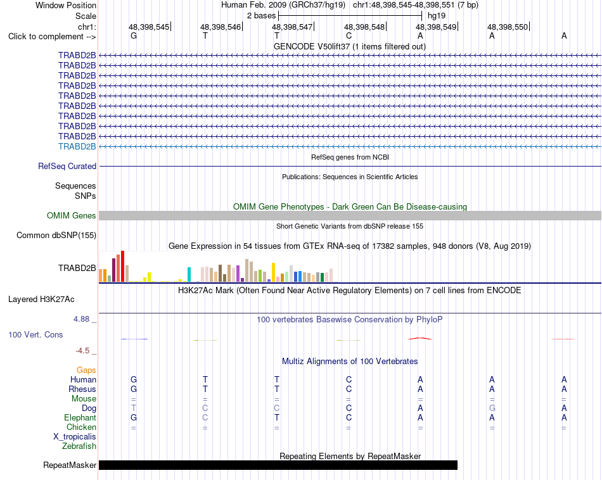Click the faded G in Dog alignment row
602x480 pixels.
click(x=492, y=408)
